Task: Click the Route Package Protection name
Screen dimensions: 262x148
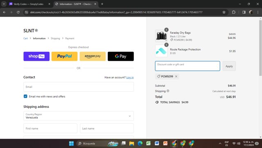Action: 185,50
